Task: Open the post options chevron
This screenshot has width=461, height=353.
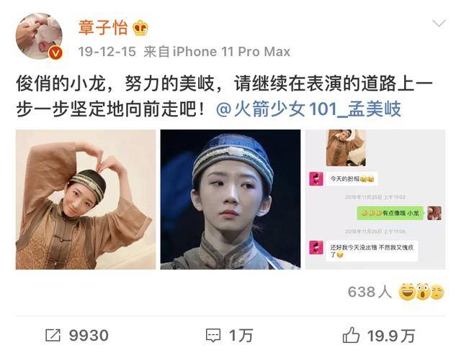Action: pos(439,23)
